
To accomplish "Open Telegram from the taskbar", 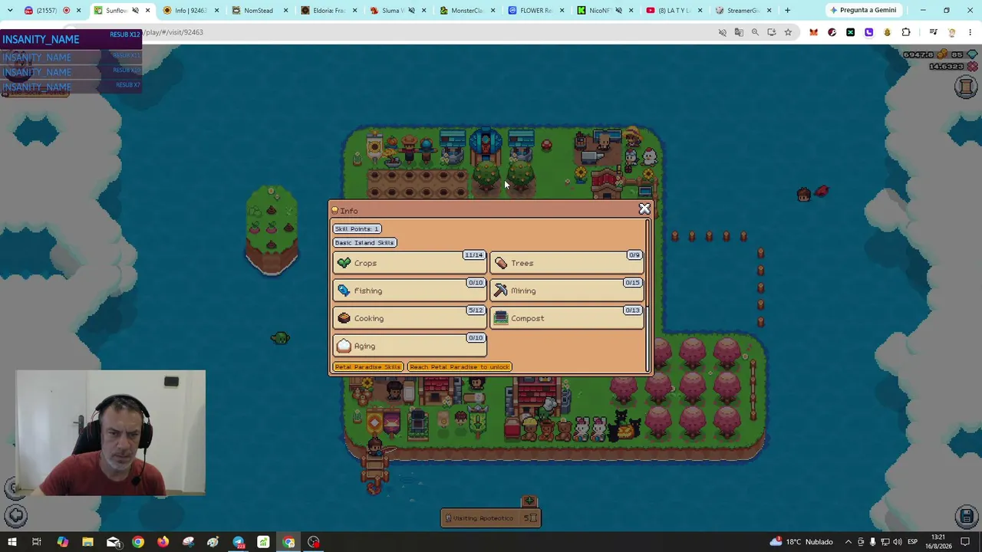I will [x=239, y=542].
